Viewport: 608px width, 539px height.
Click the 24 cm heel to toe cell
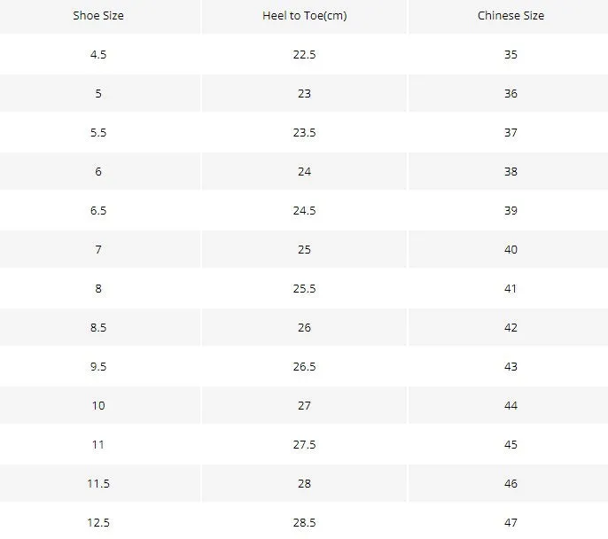point(304,171)
